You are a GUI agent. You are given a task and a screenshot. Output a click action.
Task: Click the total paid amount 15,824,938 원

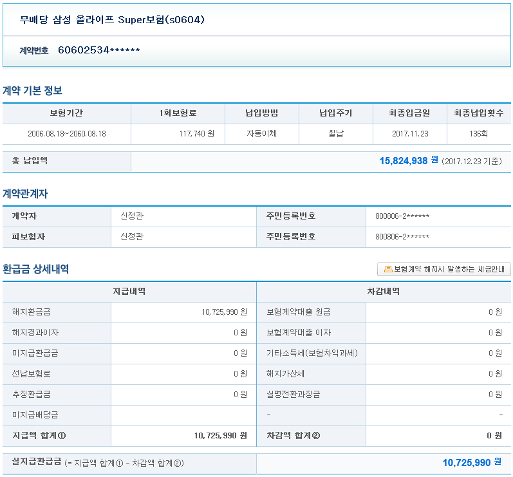408,161
